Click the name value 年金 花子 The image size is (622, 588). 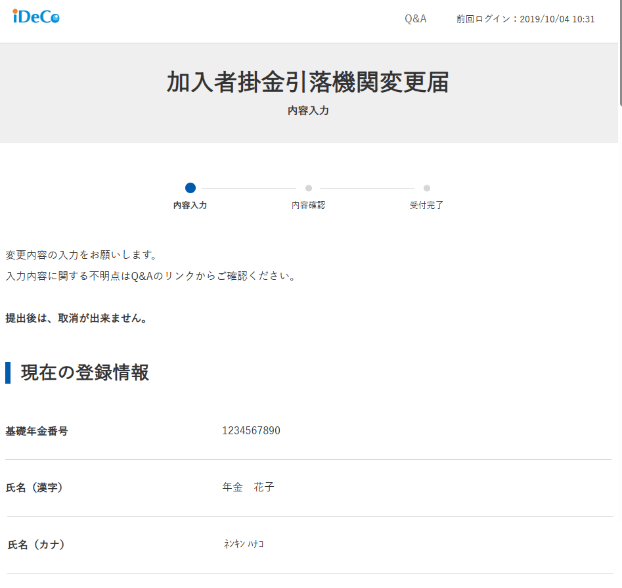click(x=248, y=487)
